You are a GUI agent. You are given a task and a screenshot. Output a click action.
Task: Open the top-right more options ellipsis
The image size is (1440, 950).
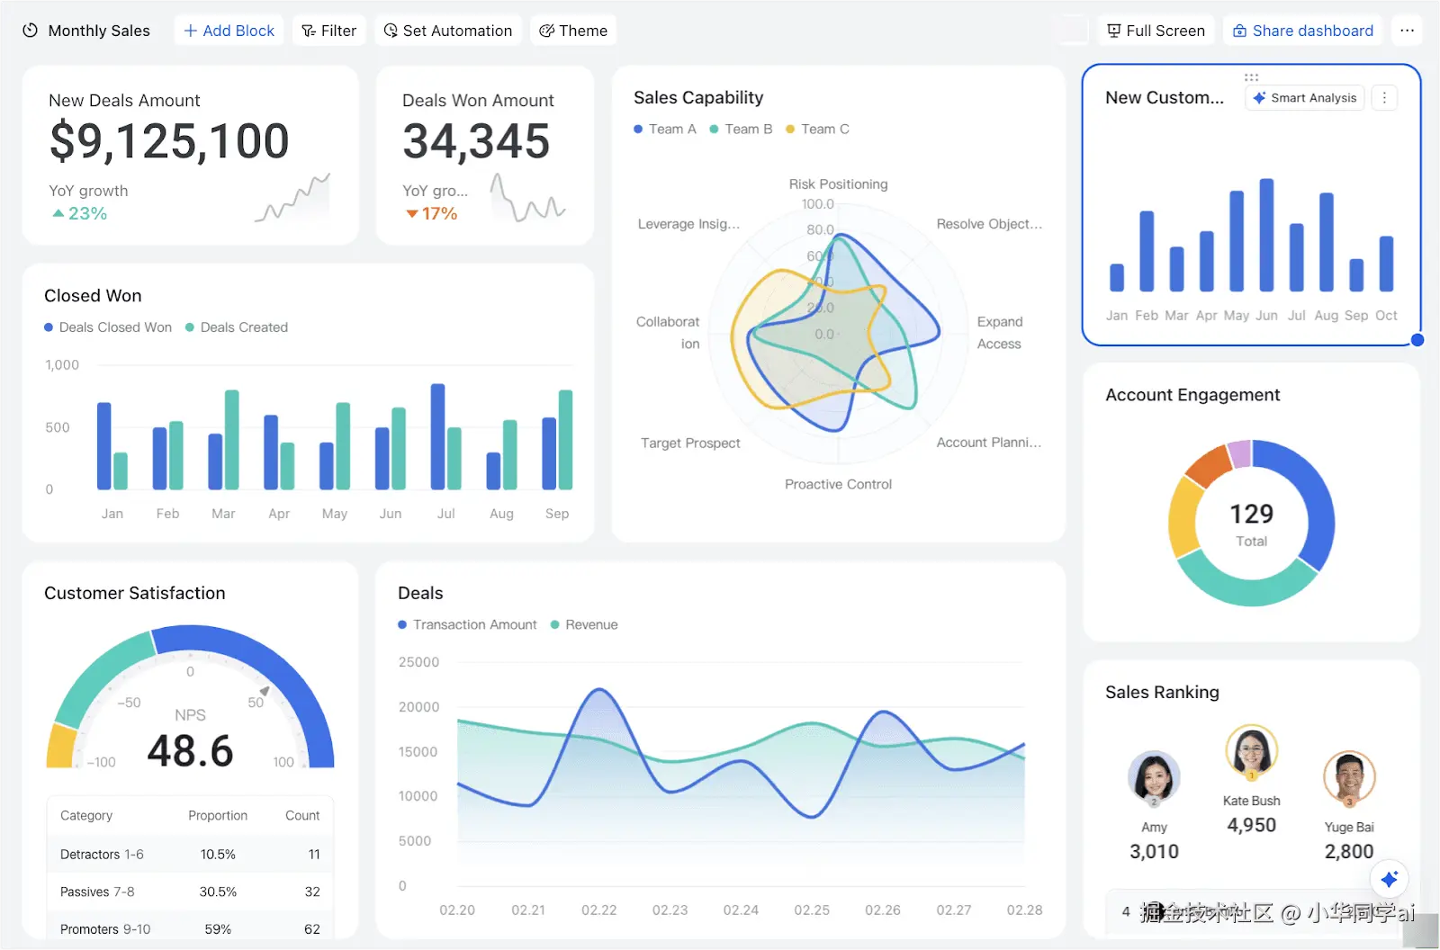click(x=1407, y=31)
